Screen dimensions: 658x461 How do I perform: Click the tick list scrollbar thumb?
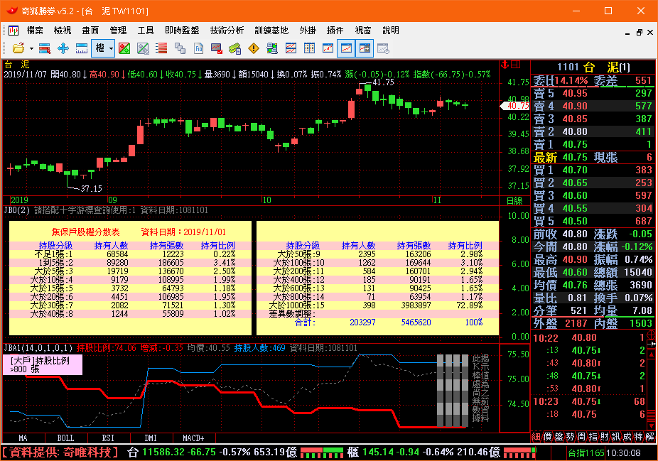tap(652, 416)
